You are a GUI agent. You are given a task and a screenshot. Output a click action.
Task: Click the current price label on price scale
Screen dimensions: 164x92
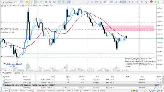(160, 38)
